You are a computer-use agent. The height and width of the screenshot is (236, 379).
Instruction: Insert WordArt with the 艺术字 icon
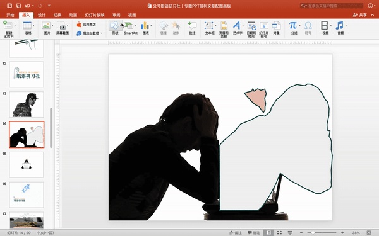pyautogui.click(x=237, y=25)
